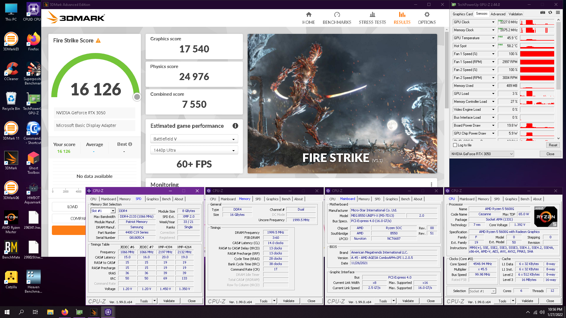Click Tools in the CPU-Z Memory window
This screenshot has height=318, width=566.
tap(264, 301)
